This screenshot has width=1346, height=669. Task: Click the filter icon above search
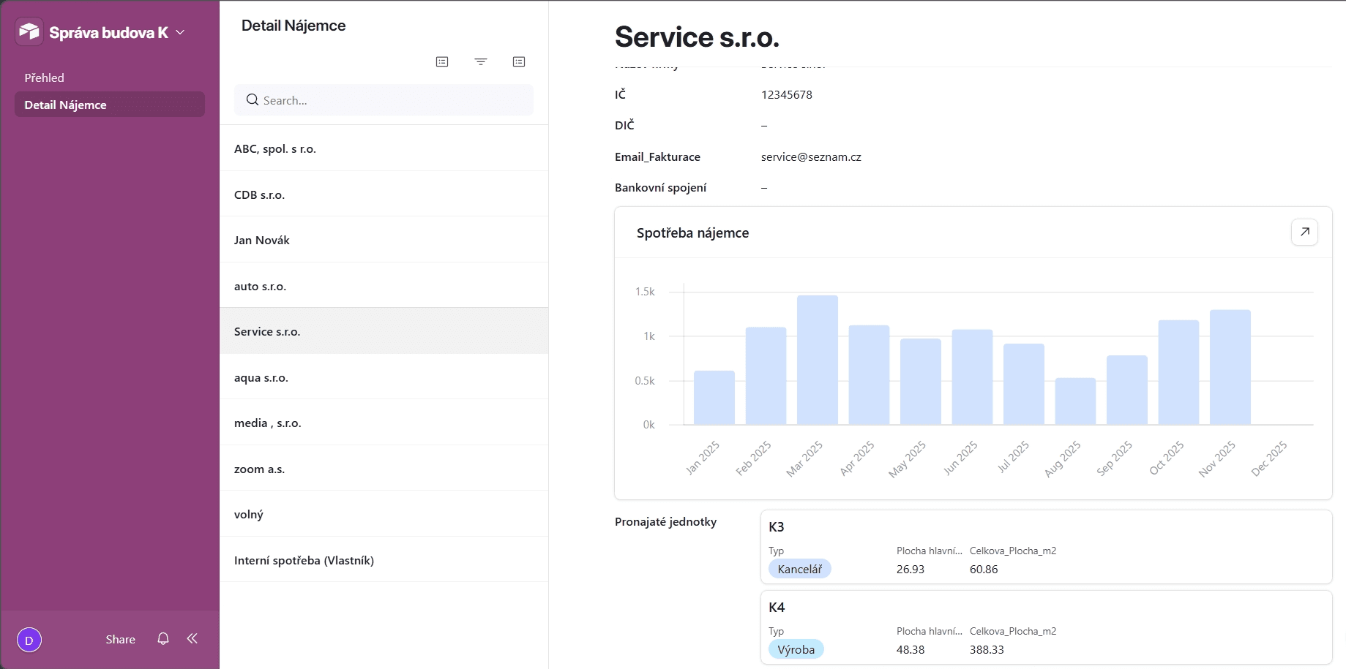[481, 62]
